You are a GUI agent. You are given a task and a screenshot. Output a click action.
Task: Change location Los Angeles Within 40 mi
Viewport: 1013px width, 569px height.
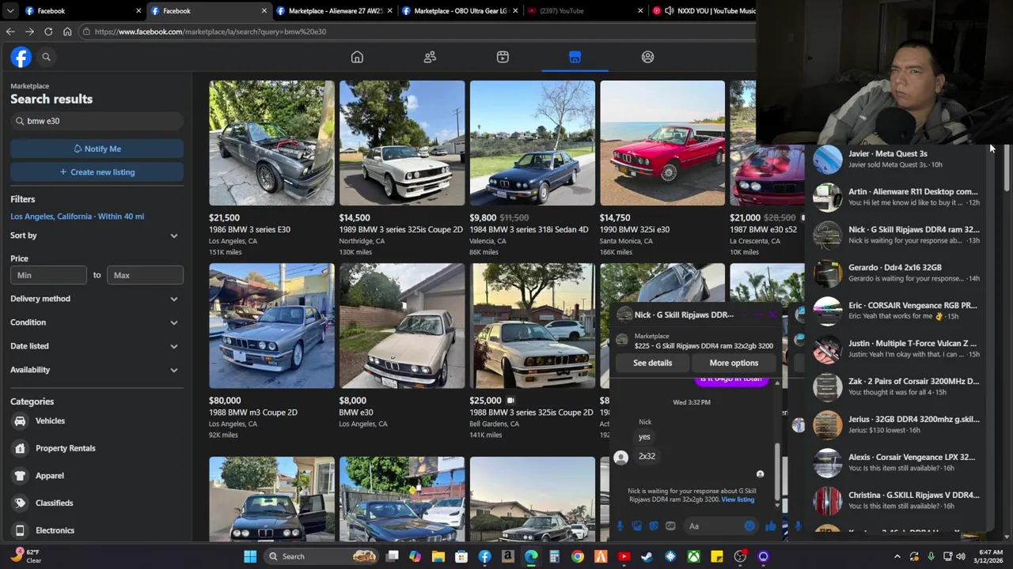77,217
